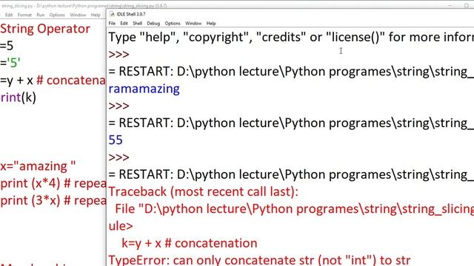The height and width of the screenshot is (266, 474).
Task: Click the IDLE Shell 3.9.7 title bar
Action: [x=290, y=14]
